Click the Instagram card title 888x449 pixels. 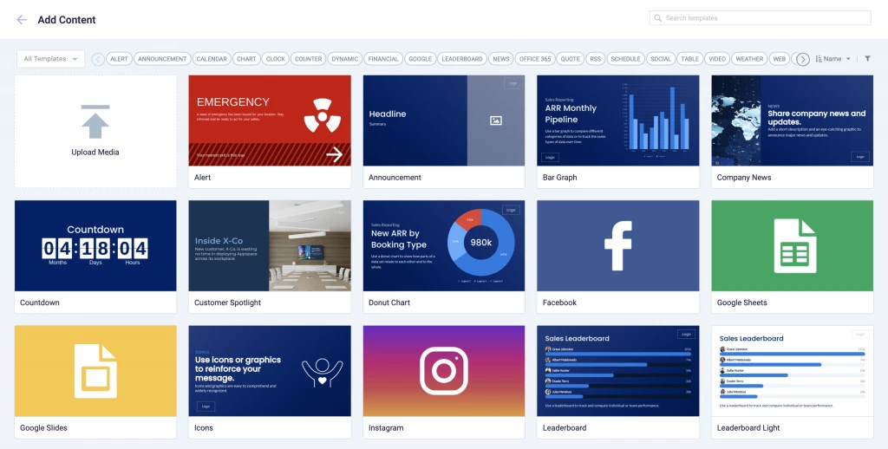386,427
